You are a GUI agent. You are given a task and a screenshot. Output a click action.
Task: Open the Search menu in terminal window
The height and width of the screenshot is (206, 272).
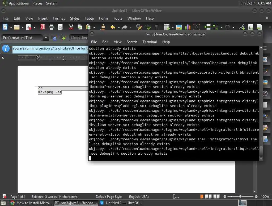coord(132,42)
